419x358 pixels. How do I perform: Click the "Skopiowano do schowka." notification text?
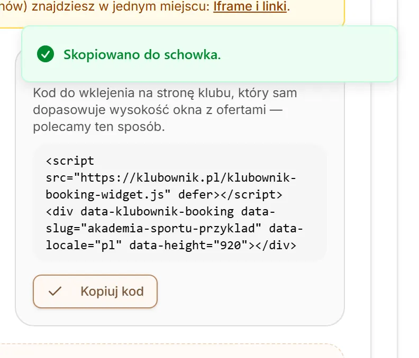tap(142, 55)
